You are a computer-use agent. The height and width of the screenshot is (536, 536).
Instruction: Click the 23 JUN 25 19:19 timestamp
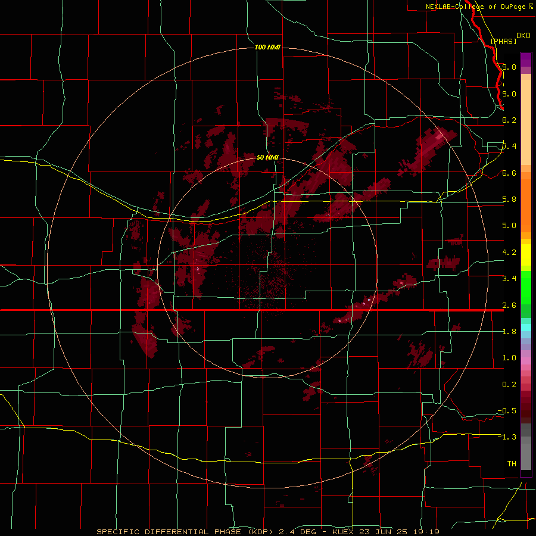point(398,532)
